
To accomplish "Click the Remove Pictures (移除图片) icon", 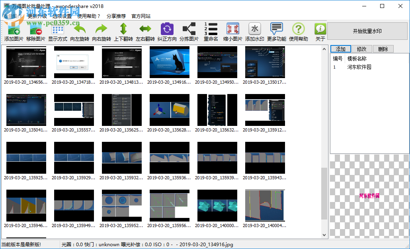I will [36, 29].
